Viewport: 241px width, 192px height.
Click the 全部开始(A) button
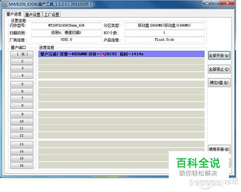[219, 55]
